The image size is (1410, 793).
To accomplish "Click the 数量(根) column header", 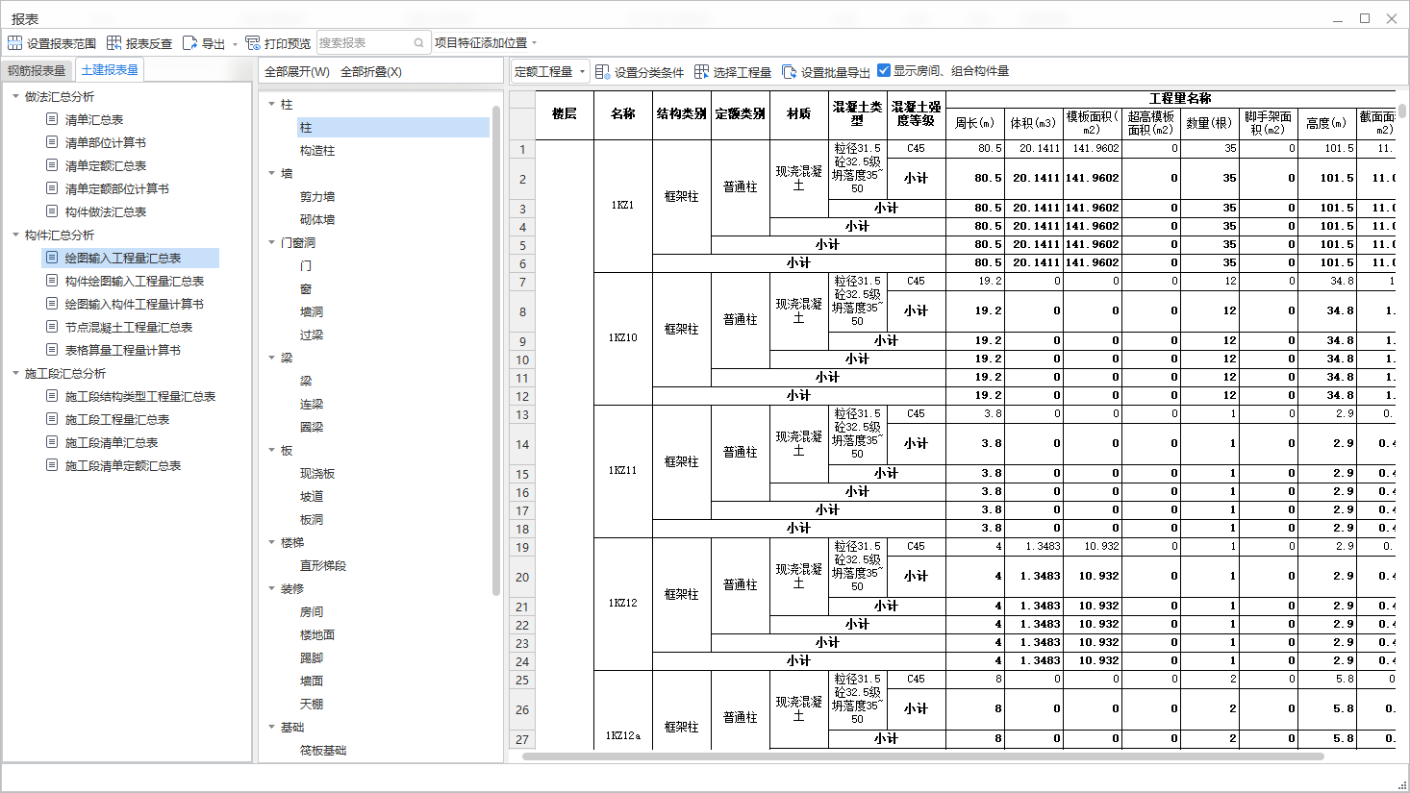I will click(1210, 123).
